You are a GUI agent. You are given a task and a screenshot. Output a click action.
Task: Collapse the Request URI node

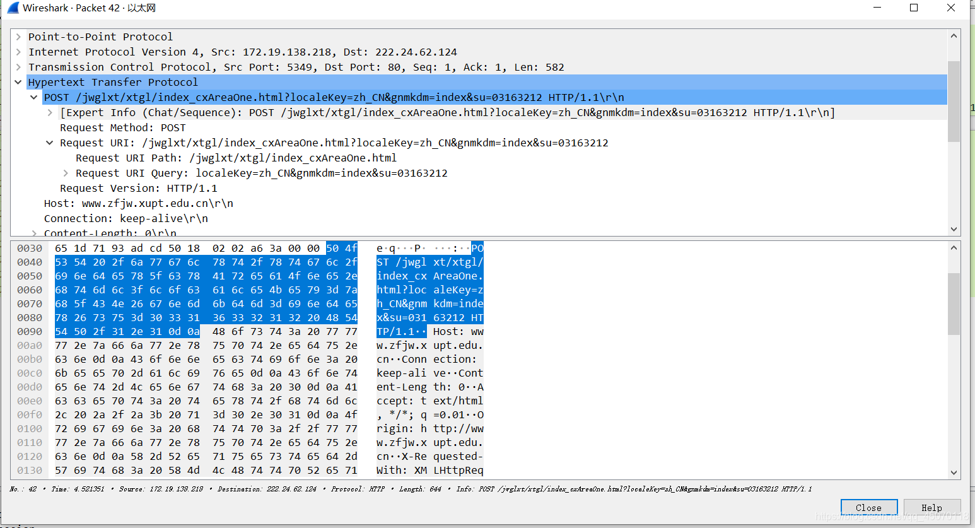50,143
